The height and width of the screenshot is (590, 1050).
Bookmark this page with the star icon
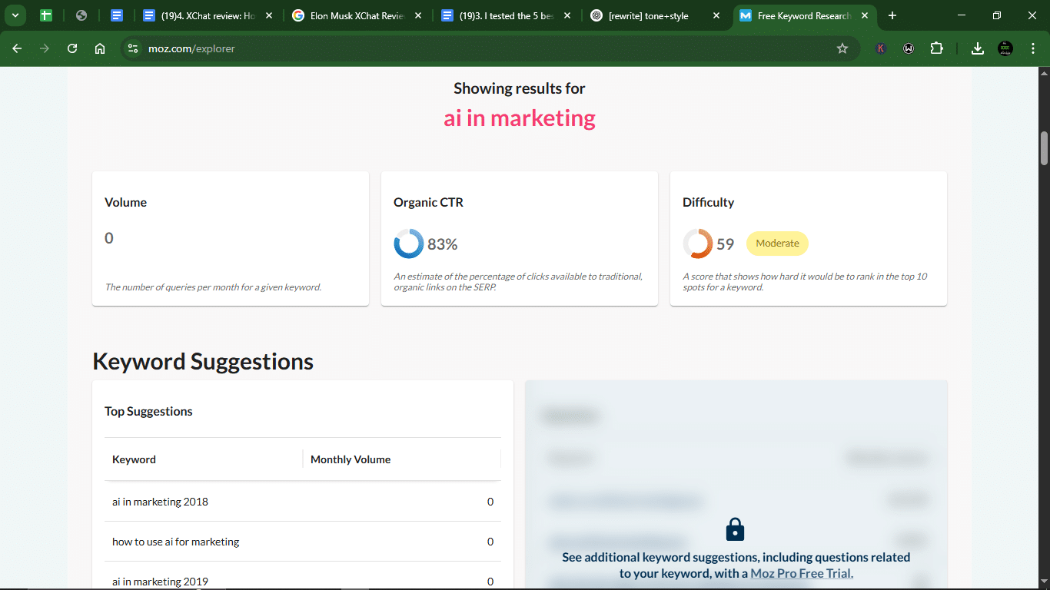842,48
